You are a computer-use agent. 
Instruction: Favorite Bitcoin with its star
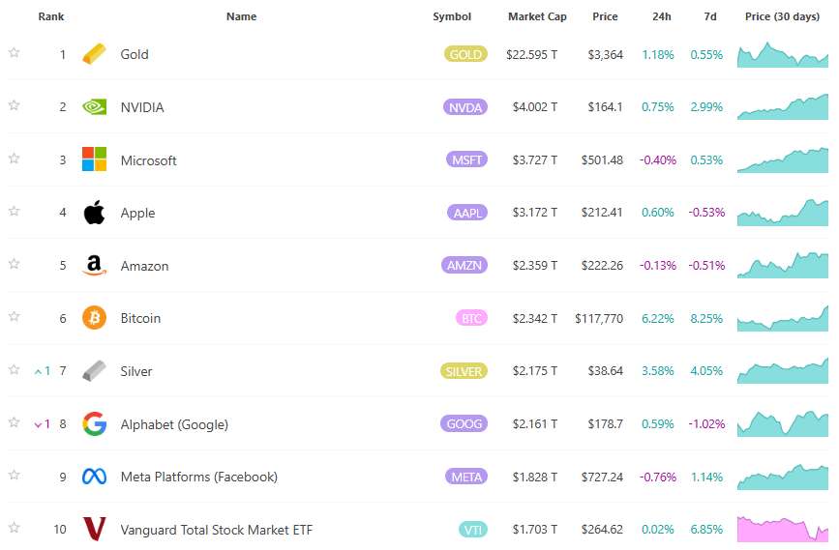(x=14, y=316)
